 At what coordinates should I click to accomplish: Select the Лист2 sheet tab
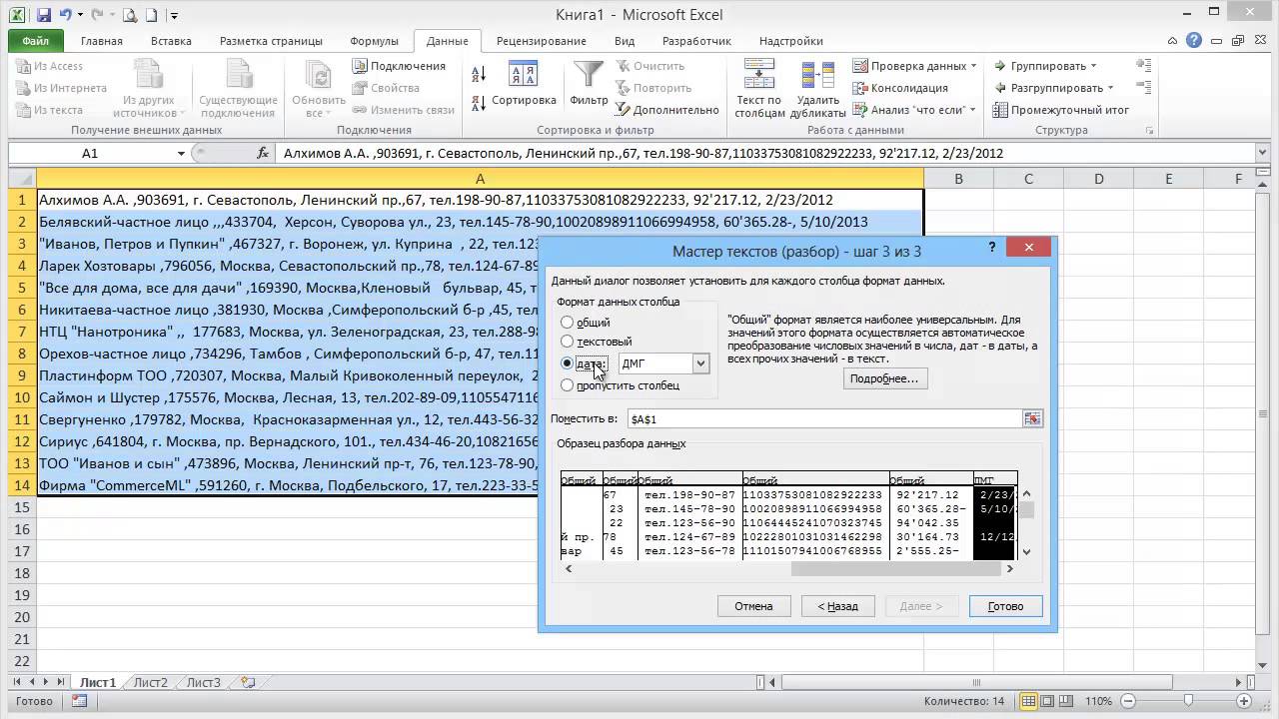[x=151, y=683]
